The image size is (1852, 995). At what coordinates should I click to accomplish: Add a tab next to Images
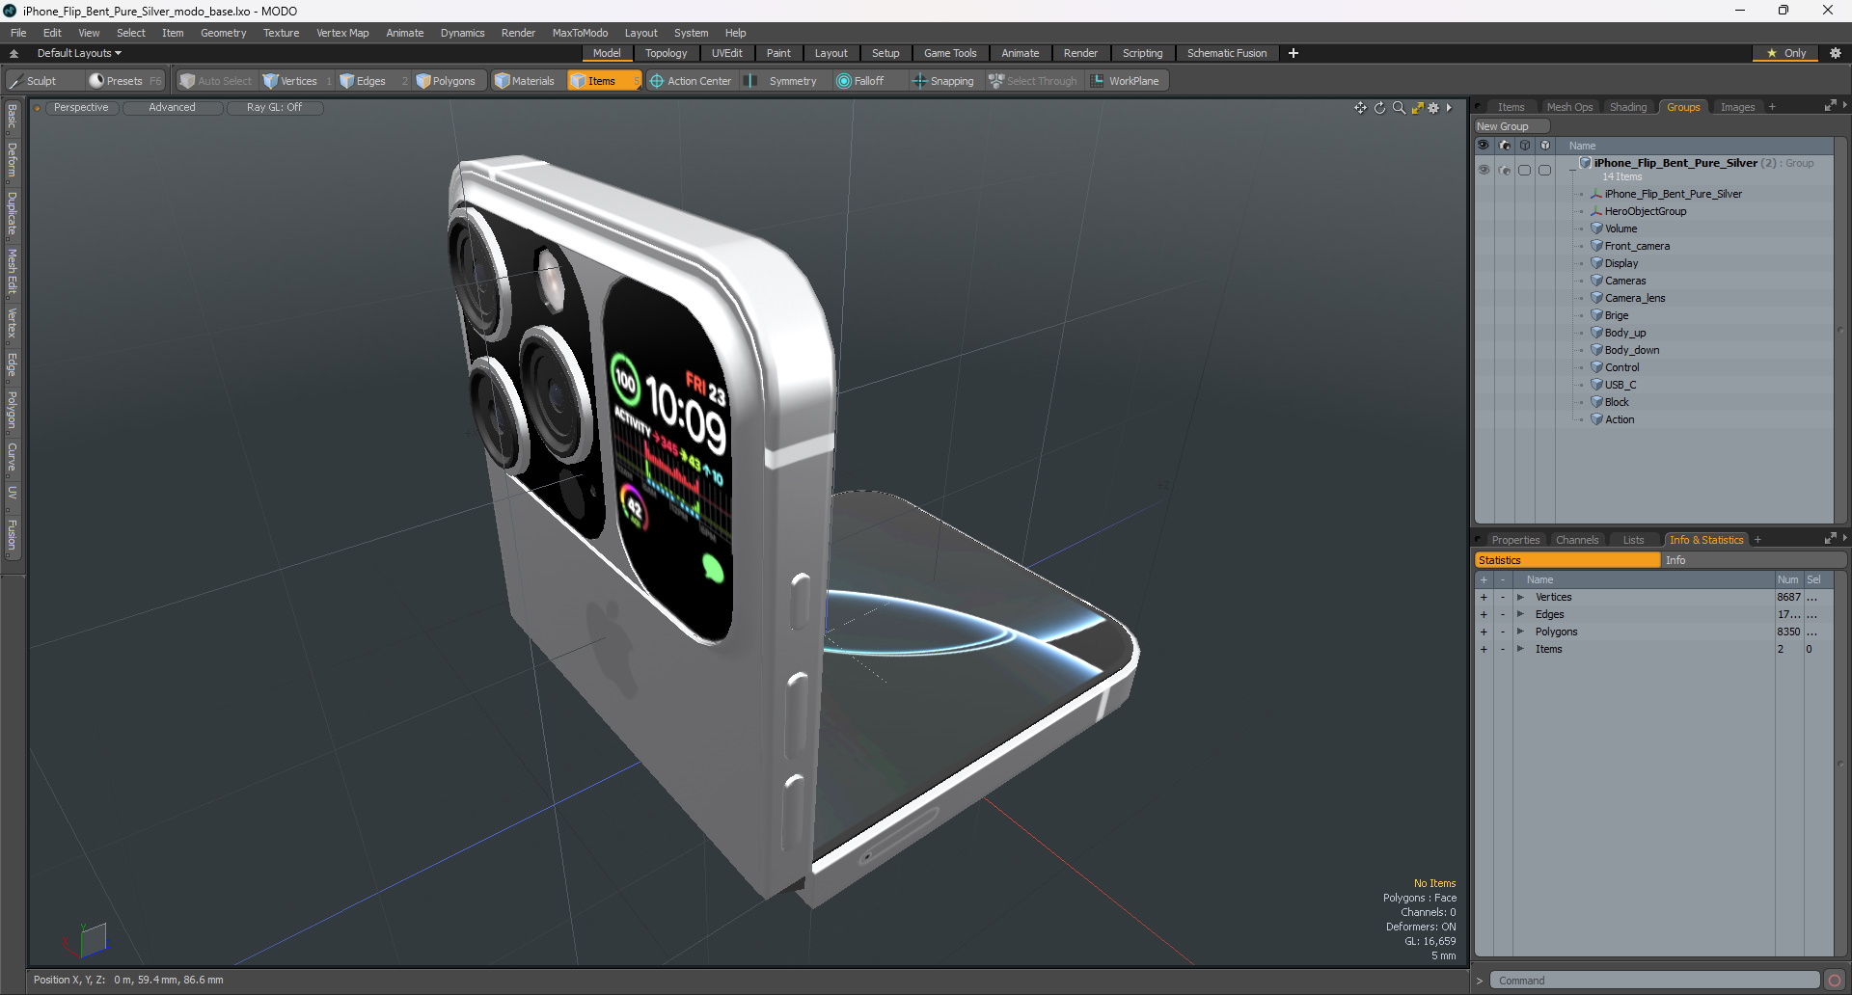pyautogui.click(x=1772, y=107)
